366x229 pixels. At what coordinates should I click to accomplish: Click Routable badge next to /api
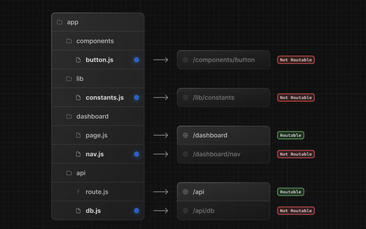(x=291, y=192)
